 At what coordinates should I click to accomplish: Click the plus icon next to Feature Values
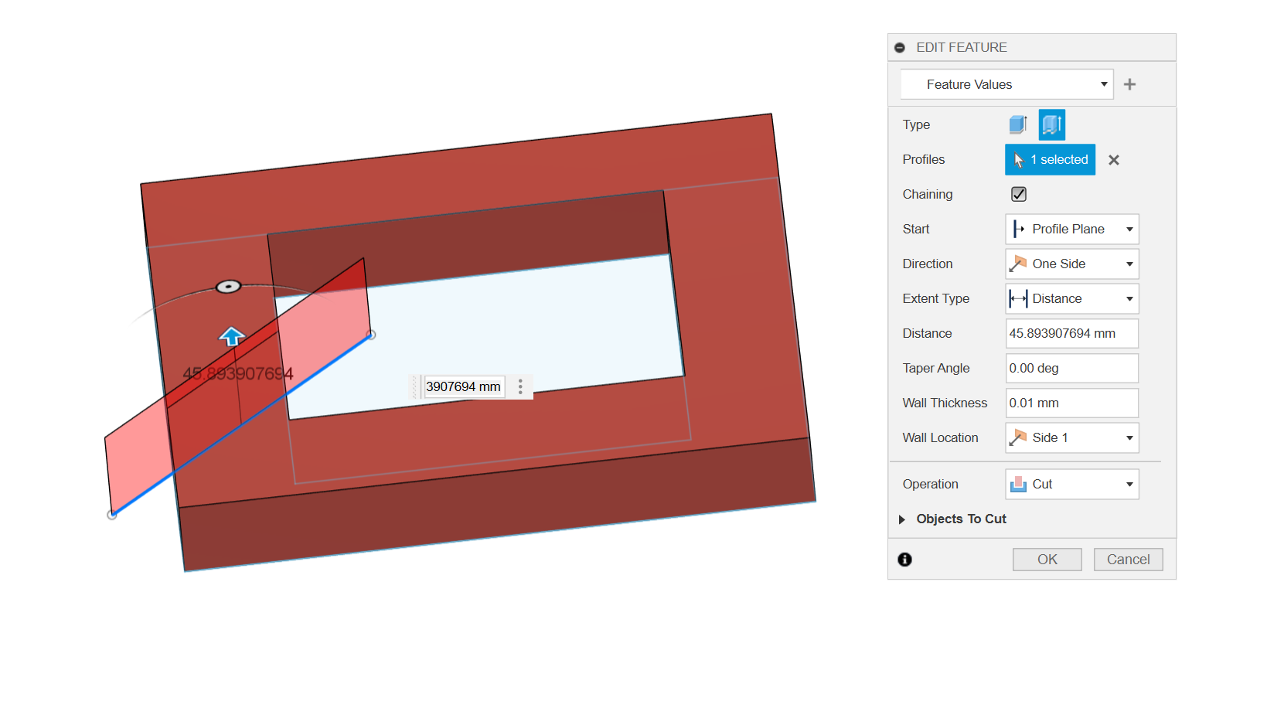coord(1129,83)
